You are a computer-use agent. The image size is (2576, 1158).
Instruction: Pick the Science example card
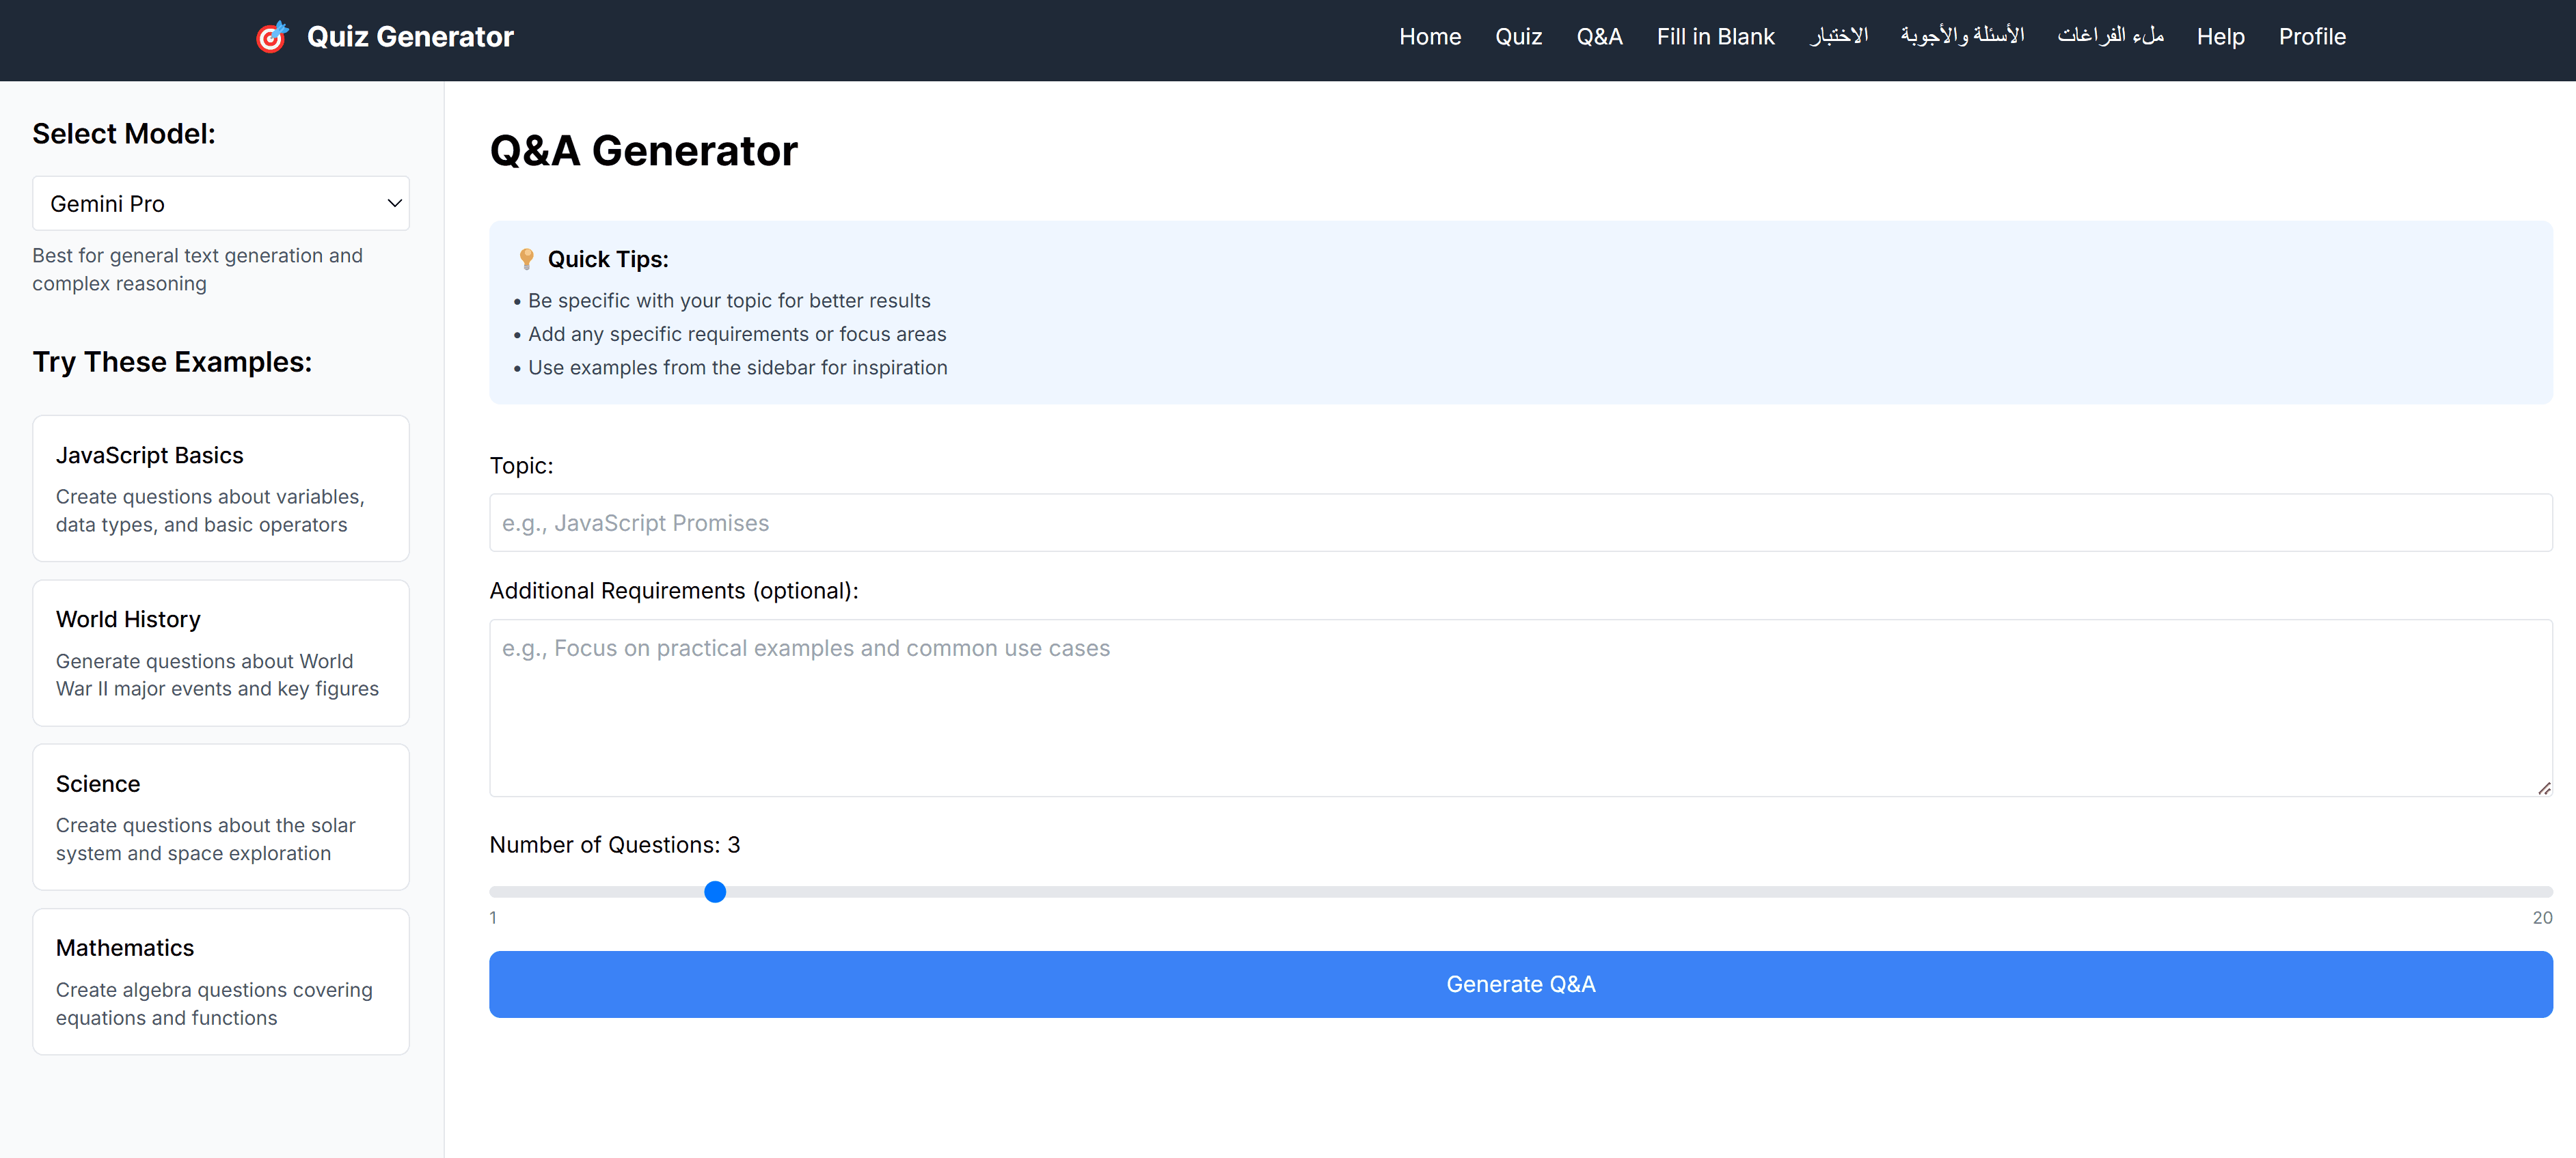(x=220, y=816)
